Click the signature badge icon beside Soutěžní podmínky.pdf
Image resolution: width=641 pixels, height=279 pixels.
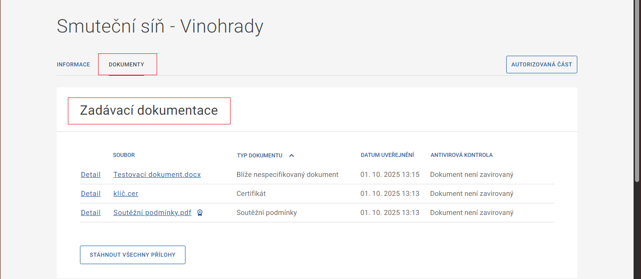click(200, 213)
